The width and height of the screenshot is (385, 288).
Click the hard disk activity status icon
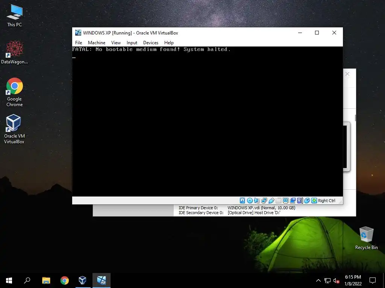(243, 201)
